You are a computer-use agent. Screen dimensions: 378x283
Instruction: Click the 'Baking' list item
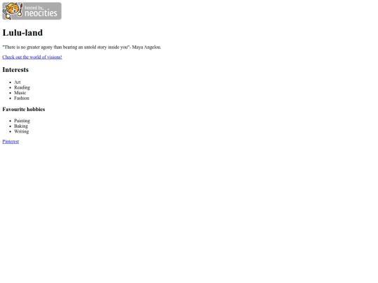coord(21,126)
